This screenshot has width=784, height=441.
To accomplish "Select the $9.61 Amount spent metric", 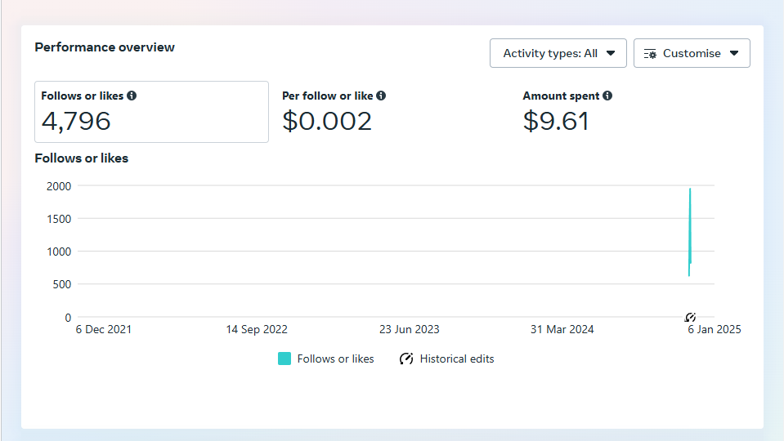I will pos(556,121).
